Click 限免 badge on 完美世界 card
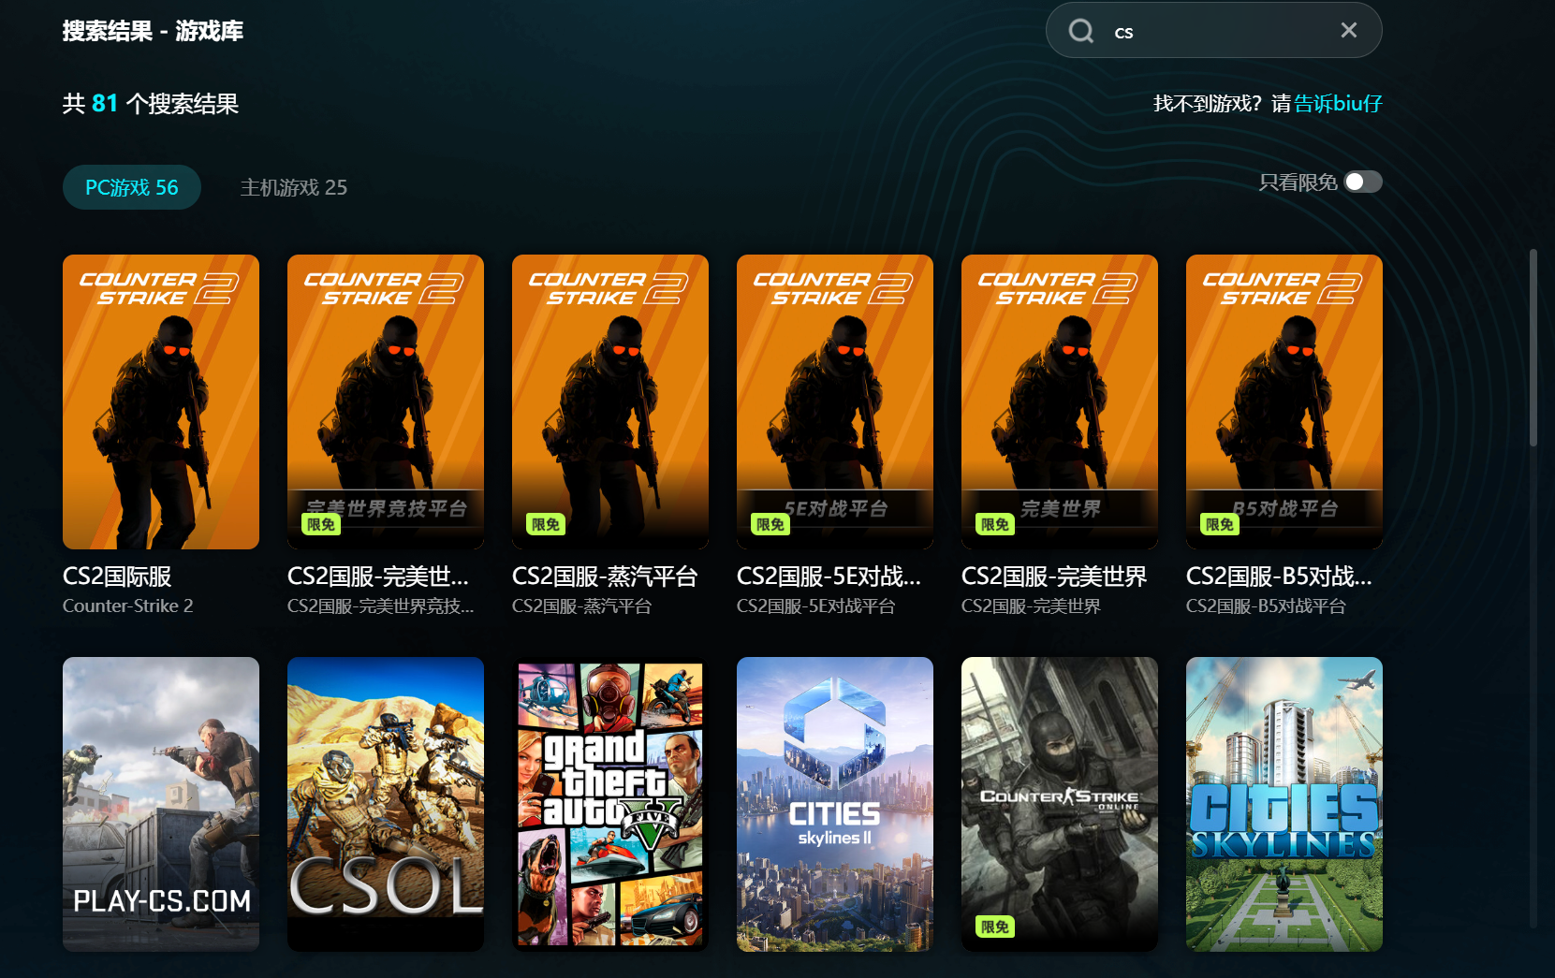The height and width of the screenshot is (978, 1555). [995, 524]
